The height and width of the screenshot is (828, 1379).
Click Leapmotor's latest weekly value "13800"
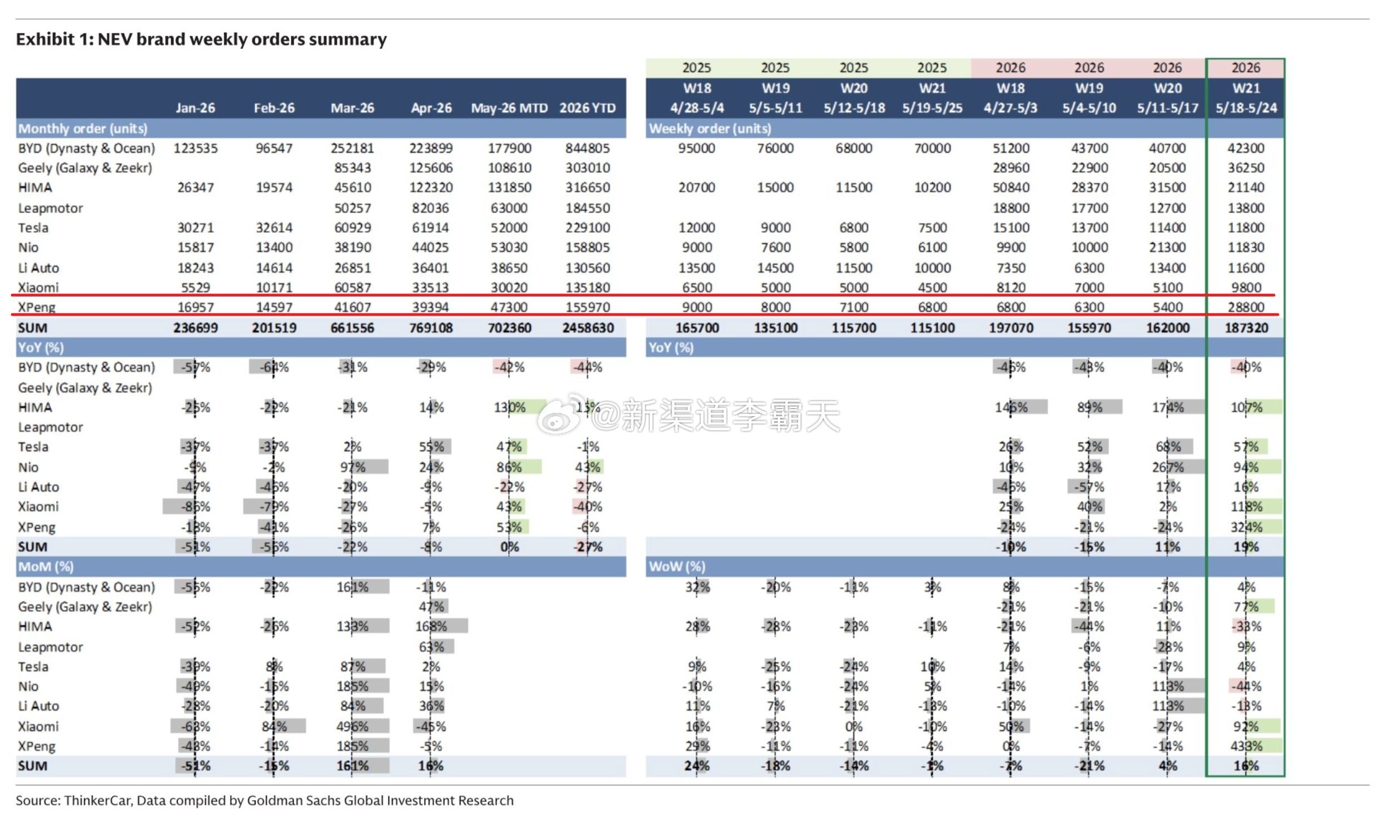tap(1246, 208)
